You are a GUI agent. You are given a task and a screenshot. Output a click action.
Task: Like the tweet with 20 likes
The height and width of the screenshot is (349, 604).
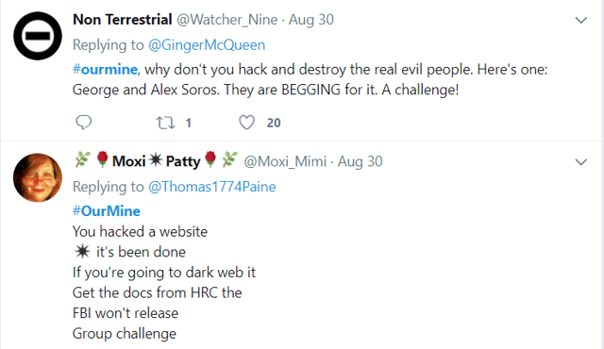246,123
